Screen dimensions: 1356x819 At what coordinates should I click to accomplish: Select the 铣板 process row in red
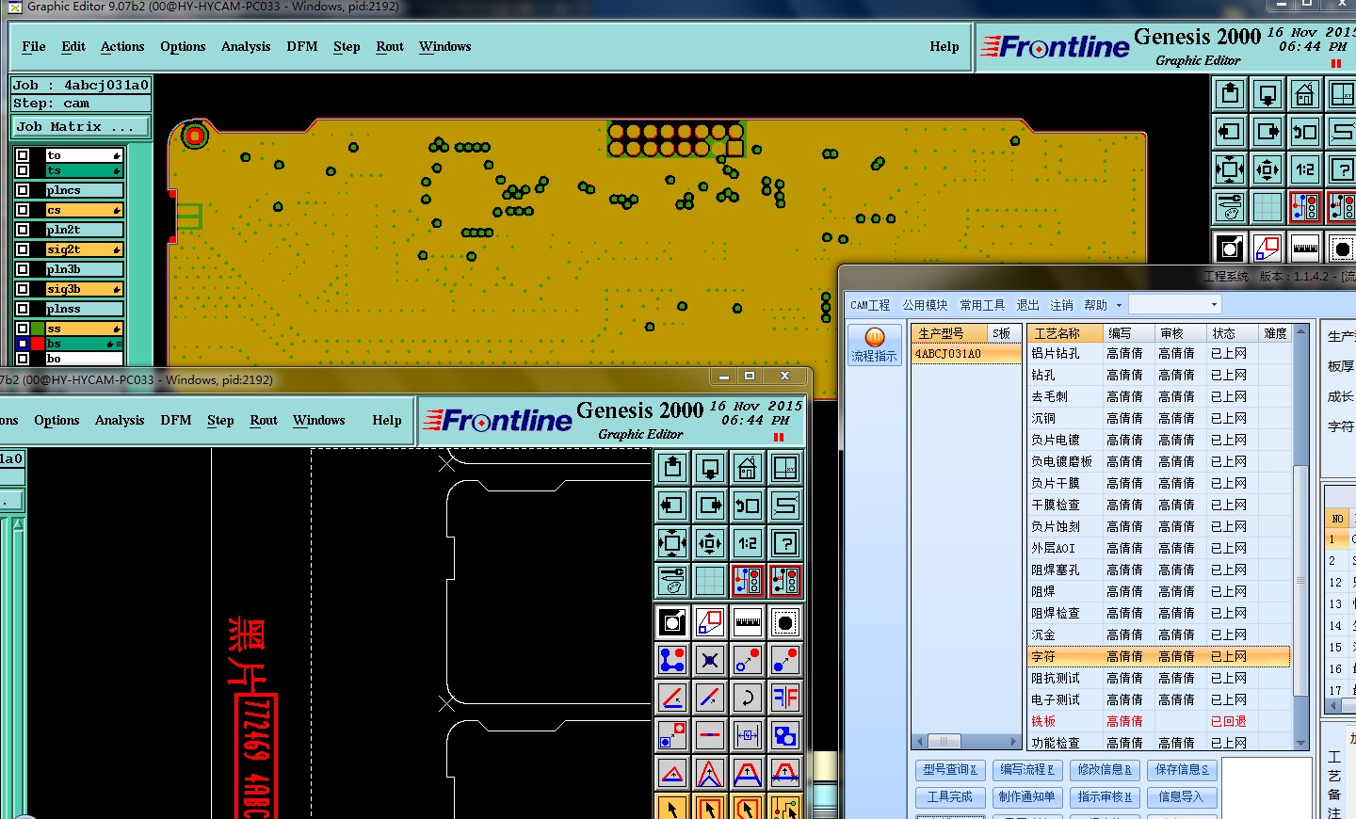1158,721
